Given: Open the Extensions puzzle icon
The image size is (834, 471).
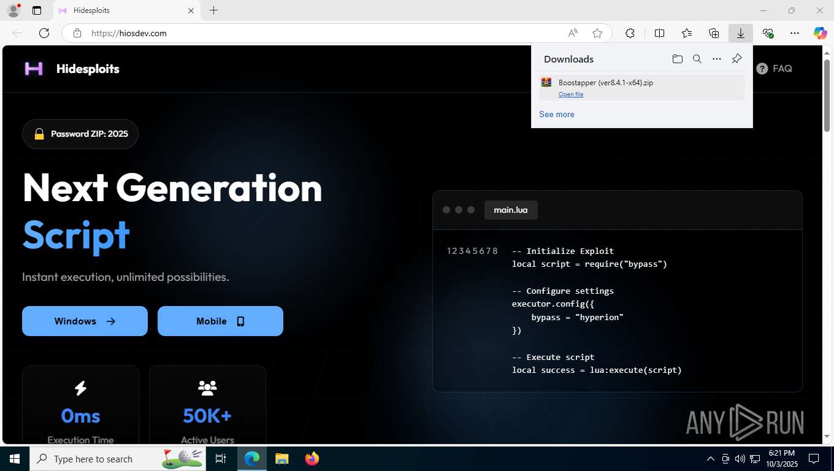Looking at the screenshot, I should tap(630, 33).
